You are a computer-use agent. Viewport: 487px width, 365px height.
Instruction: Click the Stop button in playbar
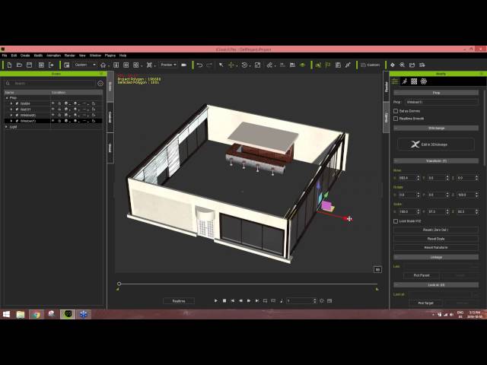tap(224, 301)
